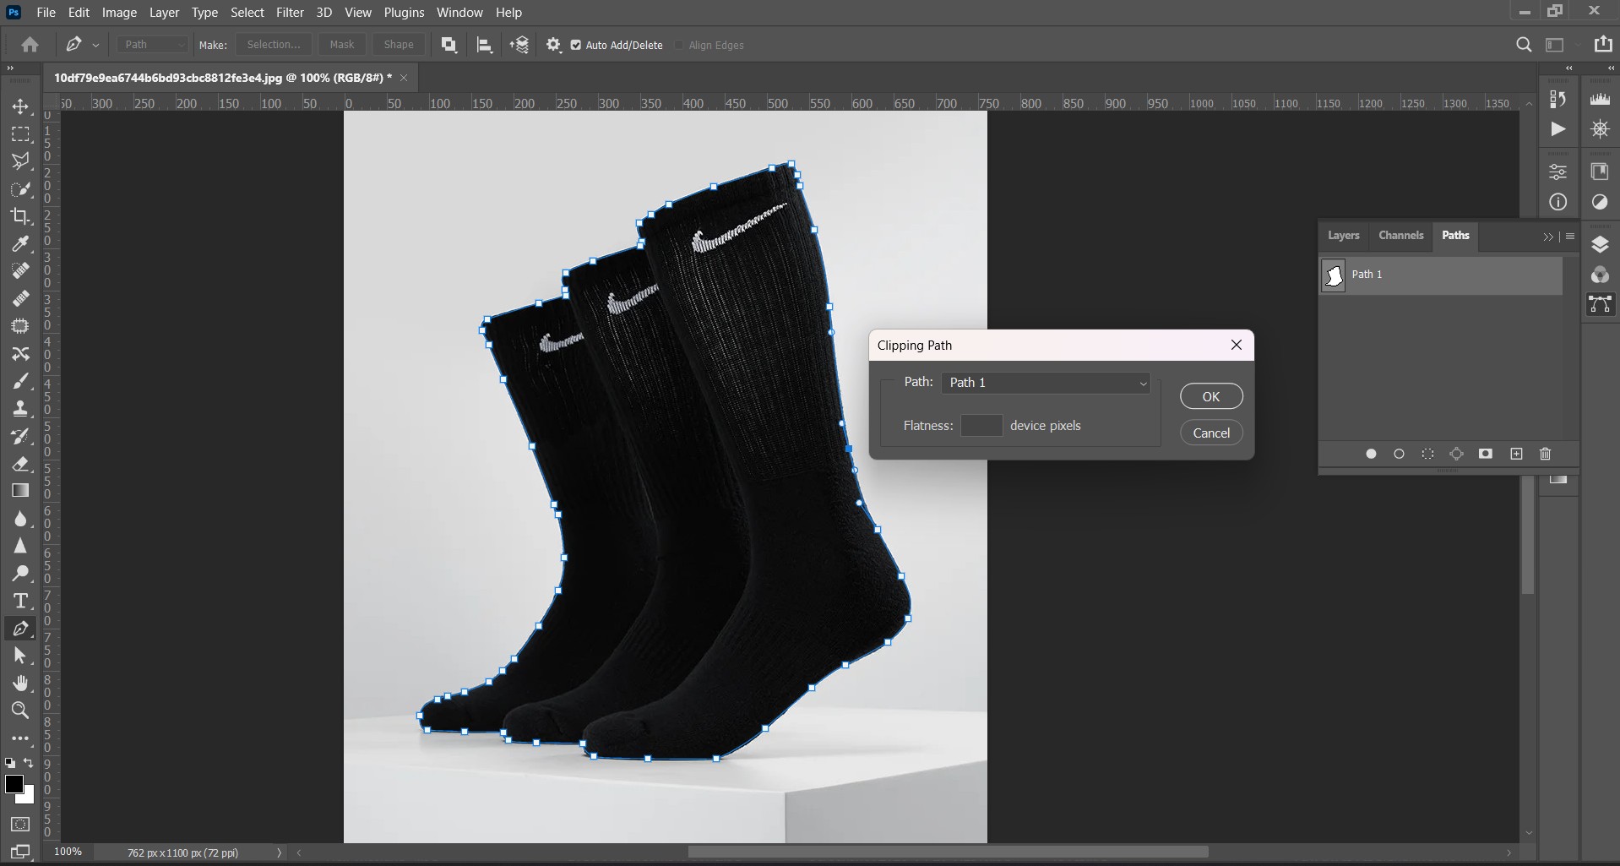Click Make work path from selection
The image size is (1620, 866).
click(x=1456, y=454)
